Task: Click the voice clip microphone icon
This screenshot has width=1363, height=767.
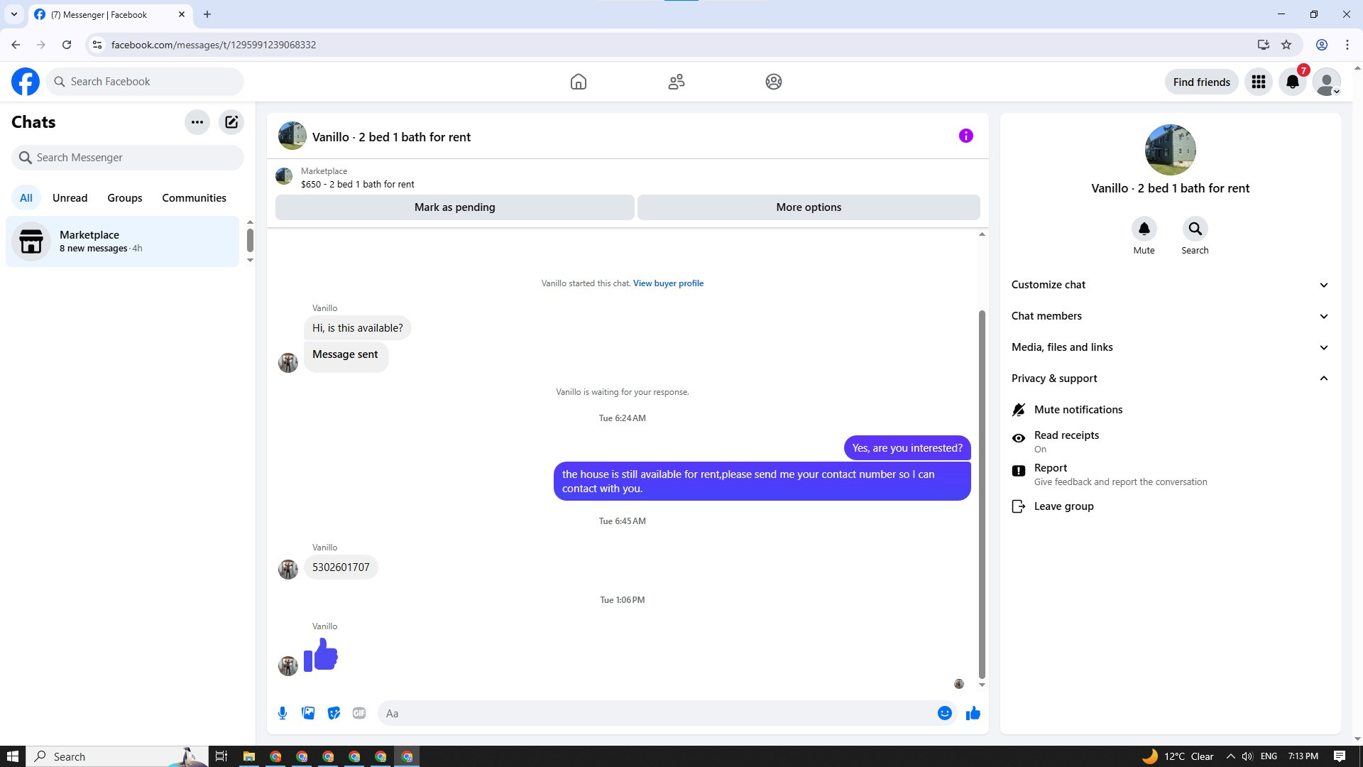Action: [x=283, y=713]
